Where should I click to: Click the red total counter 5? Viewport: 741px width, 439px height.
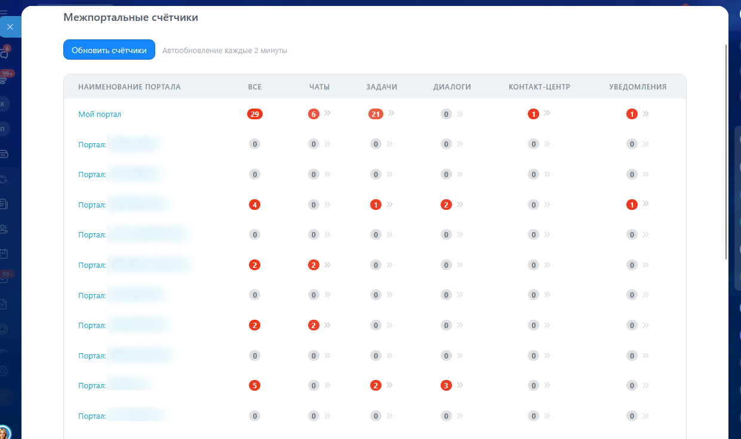(255, 385)
